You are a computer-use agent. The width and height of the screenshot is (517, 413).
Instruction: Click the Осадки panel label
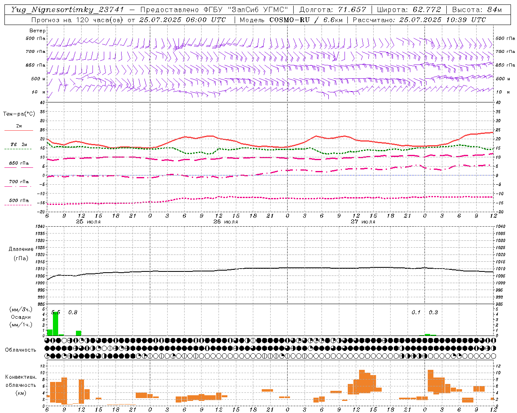21,317
